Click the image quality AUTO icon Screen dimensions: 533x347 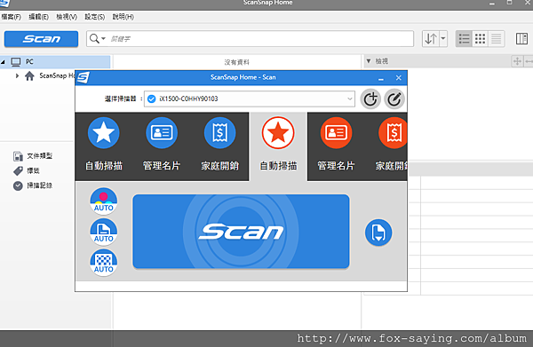(x=104, y=263)
